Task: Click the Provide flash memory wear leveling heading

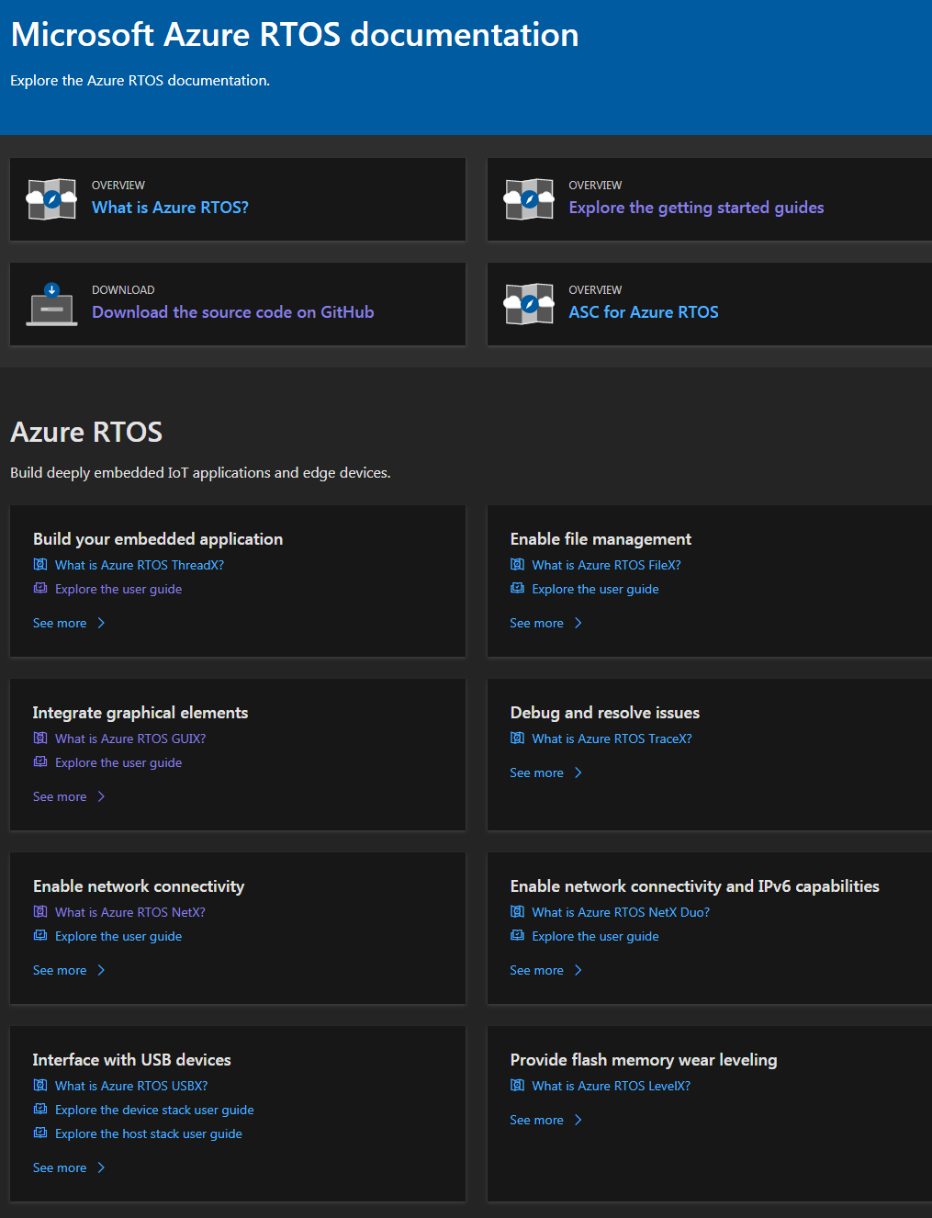Action: (644, 1060)
